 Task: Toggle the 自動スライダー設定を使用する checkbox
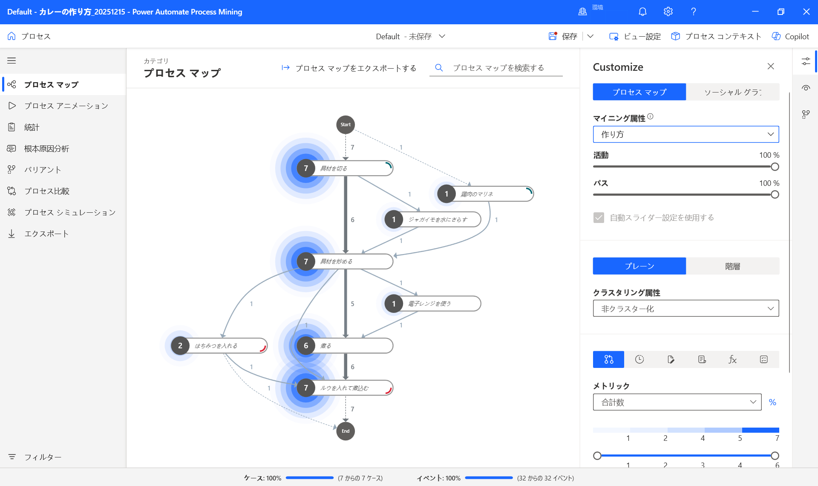coord(599,217)
